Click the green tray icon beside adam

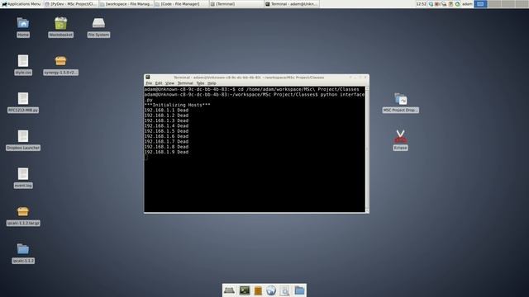tap(457, 4)
